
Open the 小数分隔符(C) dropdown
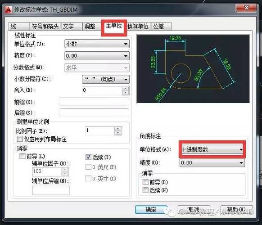click(x=106, y=79)
